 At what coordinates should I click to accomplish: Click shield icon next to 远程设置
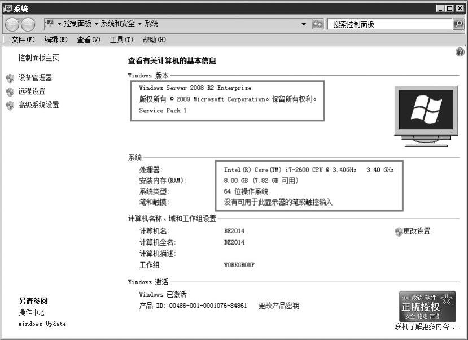(10, 91)
